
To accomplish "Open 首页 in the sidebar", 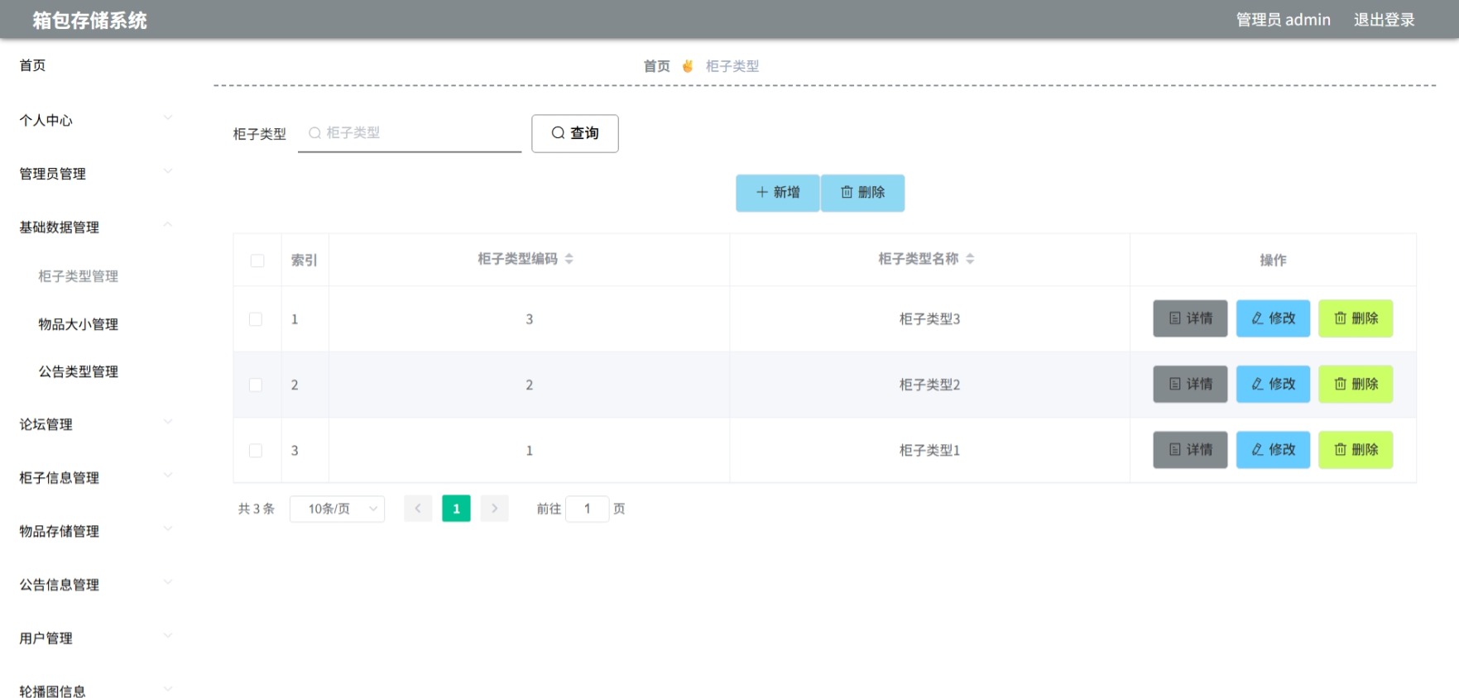I will 32,65.
